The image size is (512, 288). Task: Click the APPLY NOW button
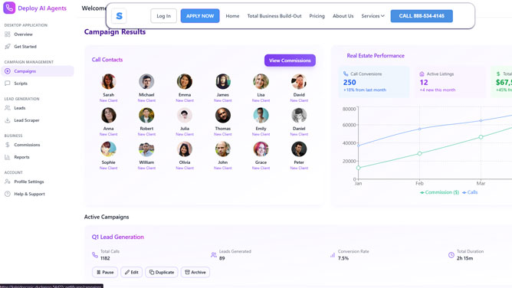tap(200, 15)
